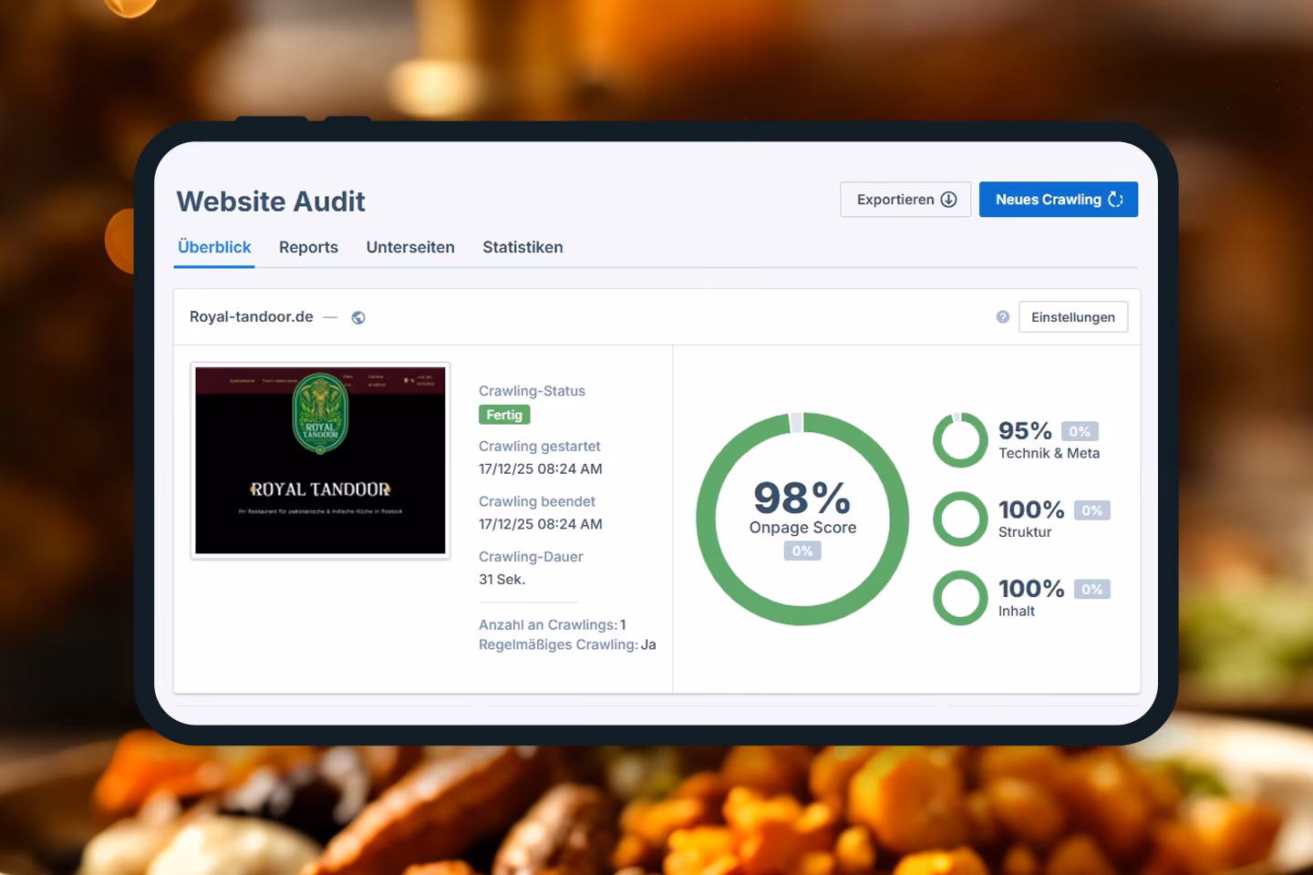Click the Exportieren button

[x=905, y=199]
